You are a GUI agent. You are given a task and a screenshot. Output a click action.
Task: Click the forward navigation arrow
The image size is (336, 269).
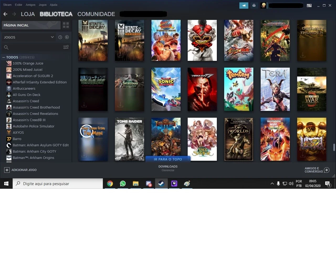pyautogui.click(x=14, y=14)
